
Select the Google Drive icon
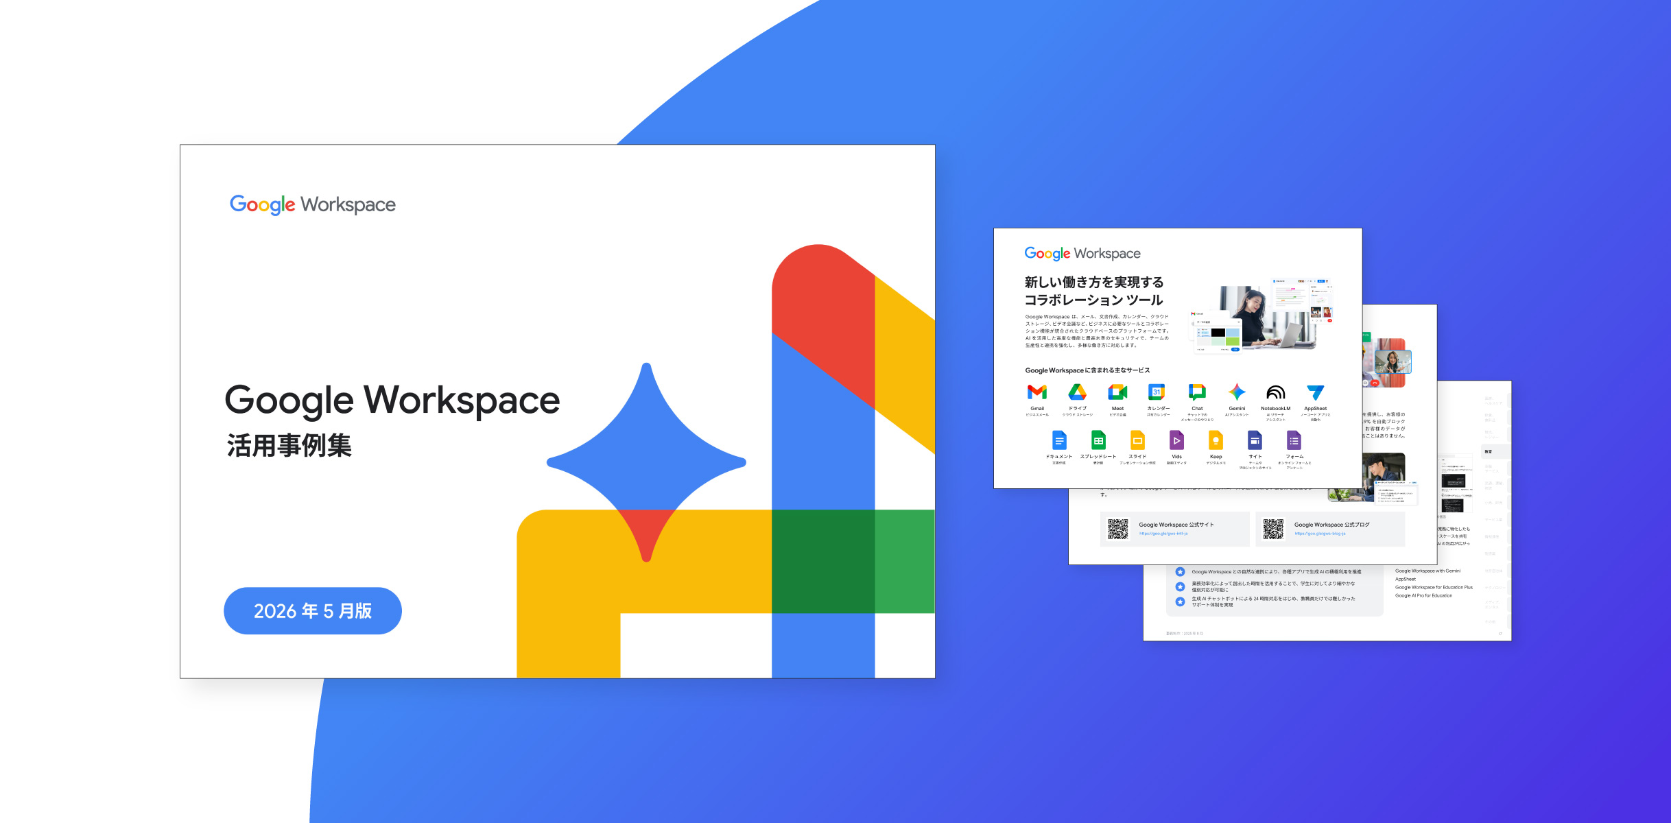tap(1077, 392)
